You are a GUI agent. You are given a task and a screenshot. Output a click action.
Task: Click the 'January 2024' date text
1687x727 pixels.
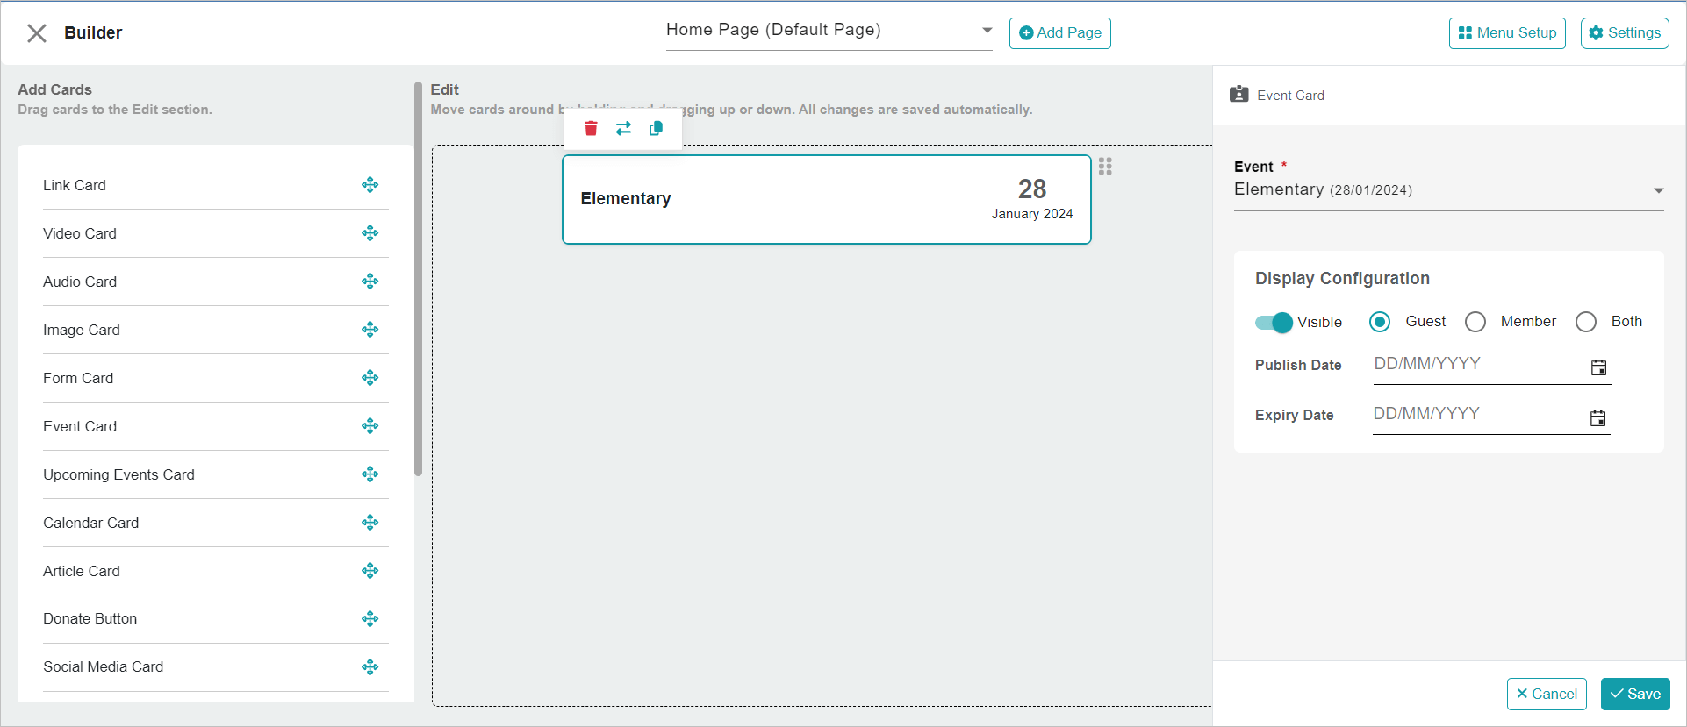click(x=1032, y=214)
